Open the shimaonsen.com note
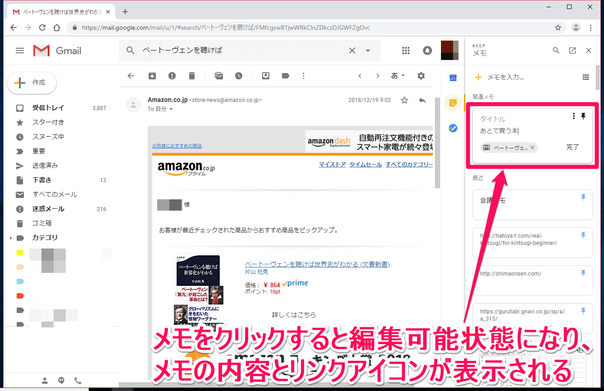Image resolution: width=604 pixels, height=391 pixels. [532, 281]
